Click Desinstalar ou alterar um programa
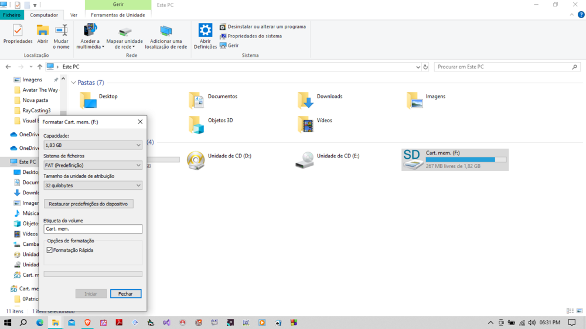The width and height of the screenshot is (586, 329). point(263,27)
